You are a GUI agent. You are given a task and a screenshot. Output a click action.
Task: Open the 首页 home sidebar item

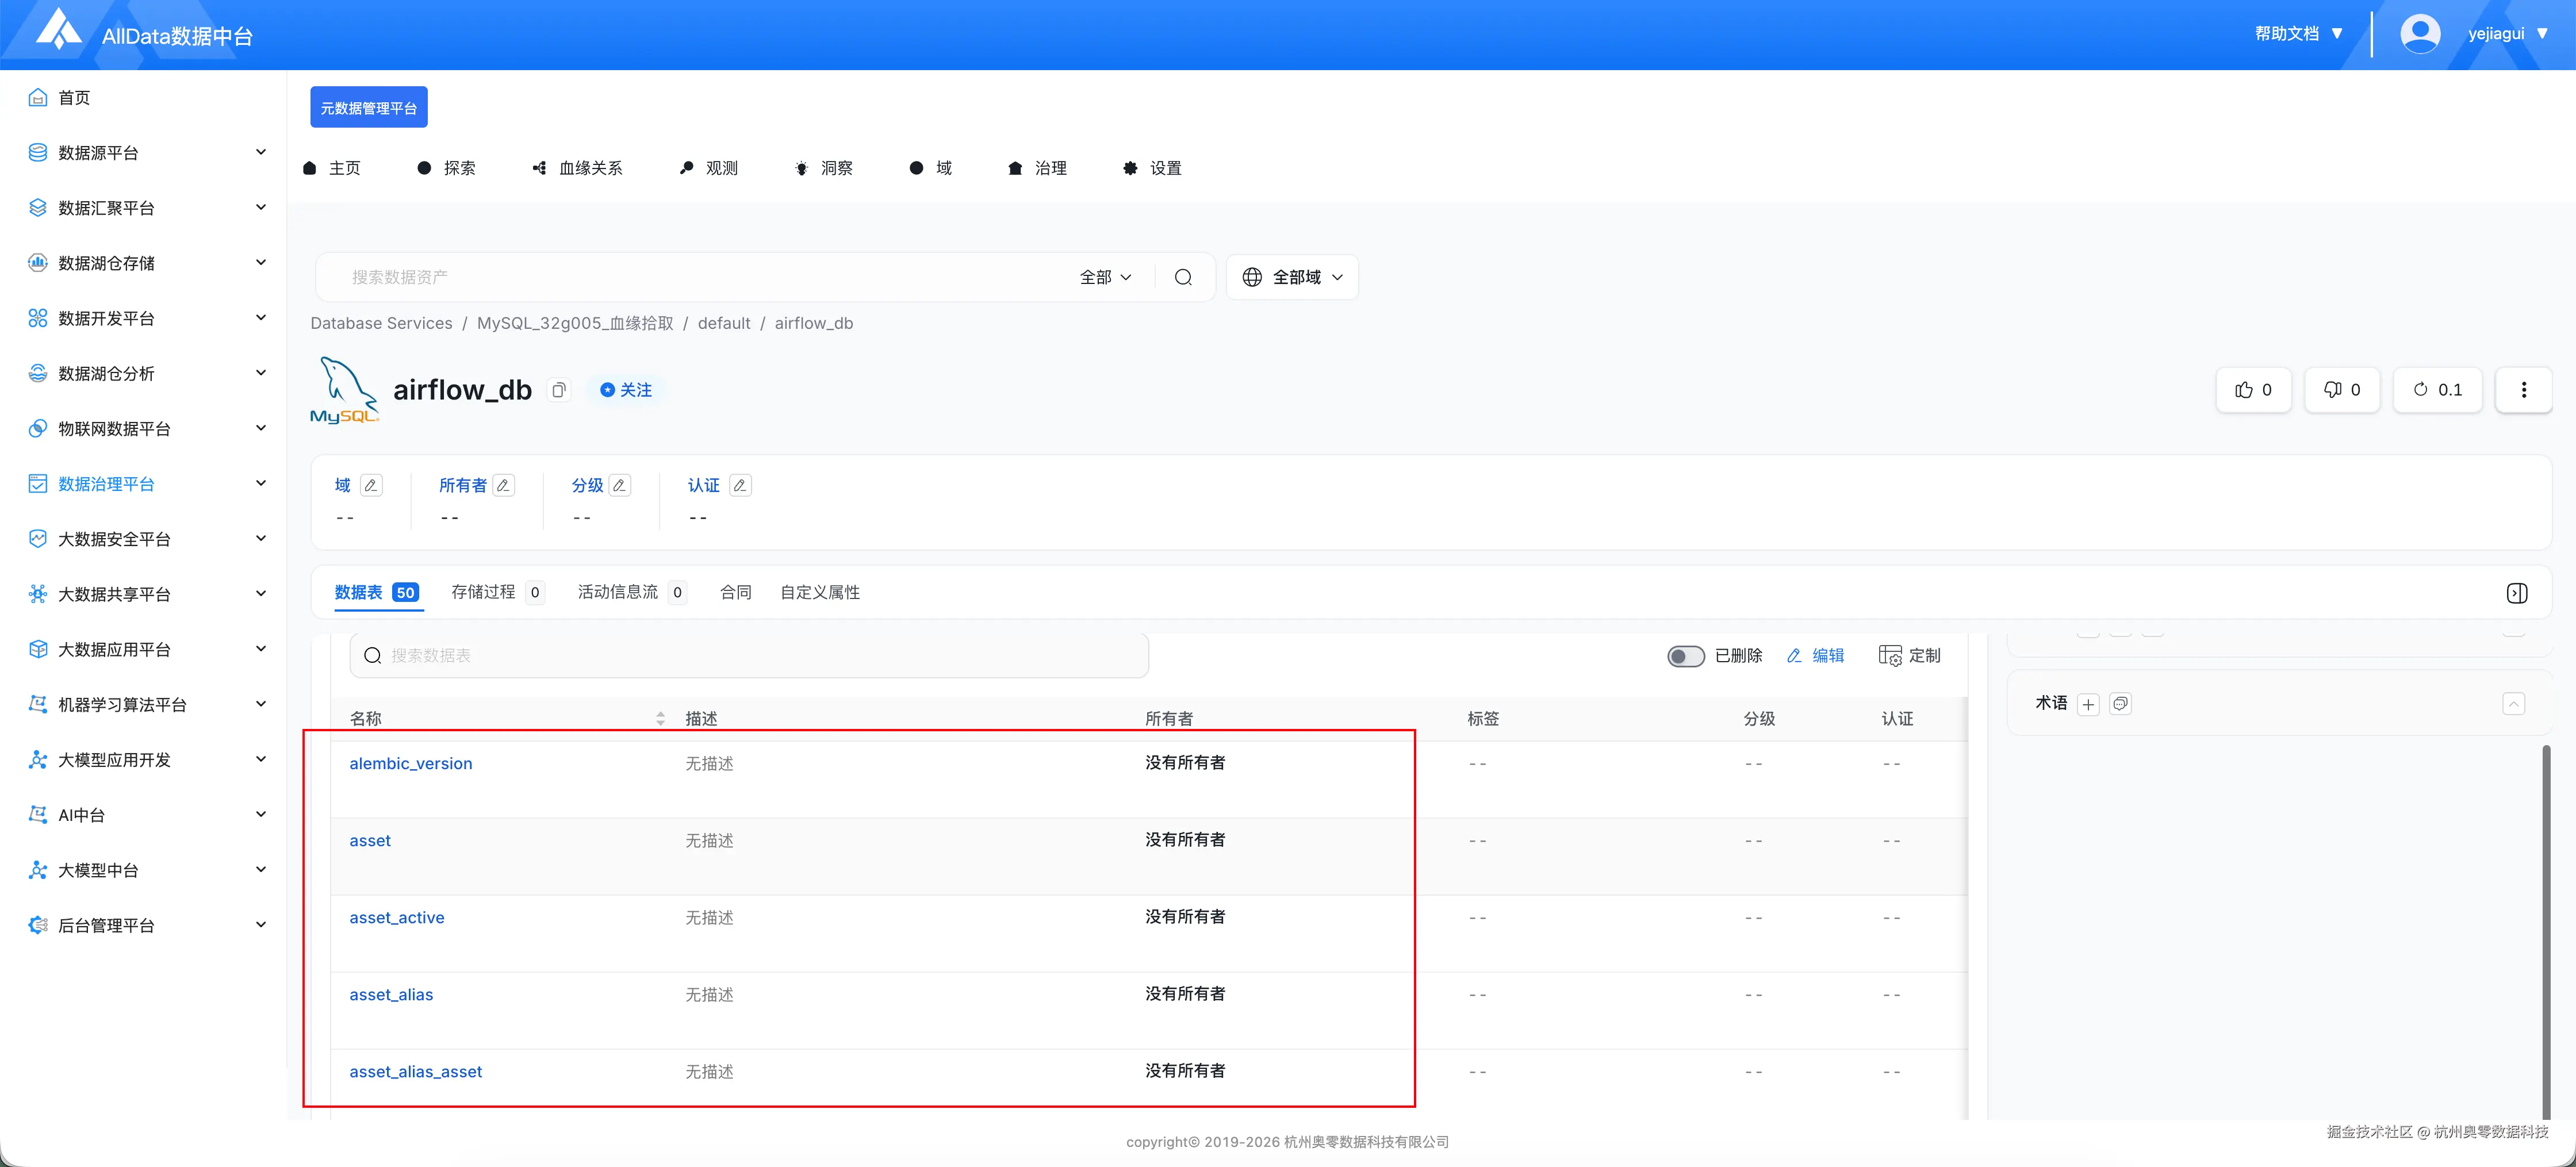pyautogui.click(x=74, y=97)
